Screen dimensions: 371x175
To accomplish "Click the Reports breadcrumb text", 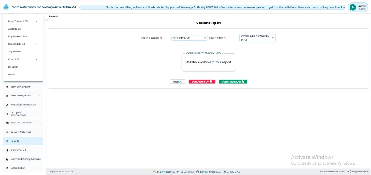I will (54, 17).
